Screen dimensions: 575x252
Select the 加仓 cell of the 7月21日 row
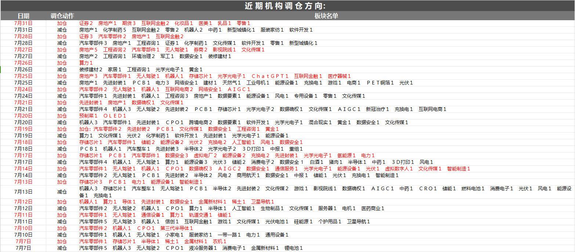coord(62,102)
